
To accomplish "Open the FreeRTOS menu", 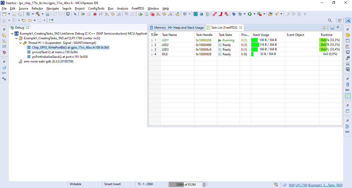I will pyautogui.click(x=138, y=8).
